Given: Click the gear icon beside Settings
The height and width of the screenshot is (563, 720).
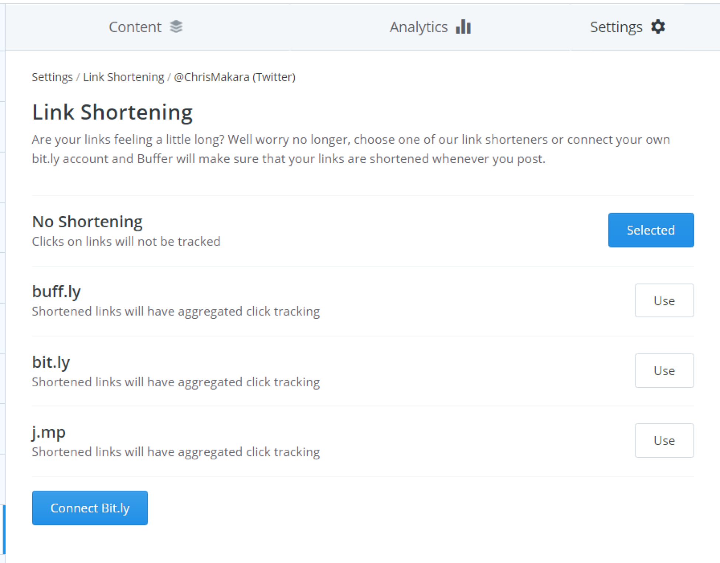Looking at the screenshot, I should (x=658, y=27).
